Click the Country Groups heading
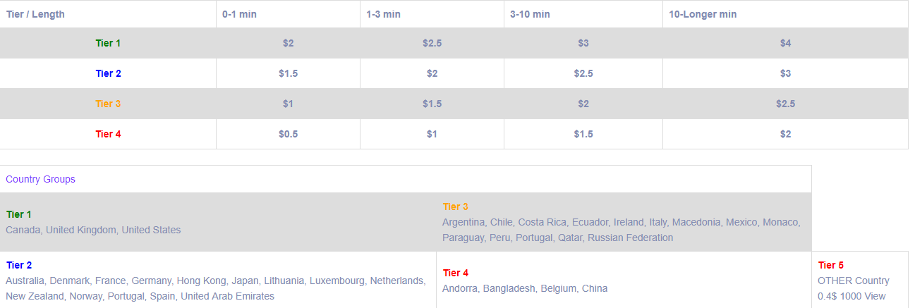 [x=40, y=179]
